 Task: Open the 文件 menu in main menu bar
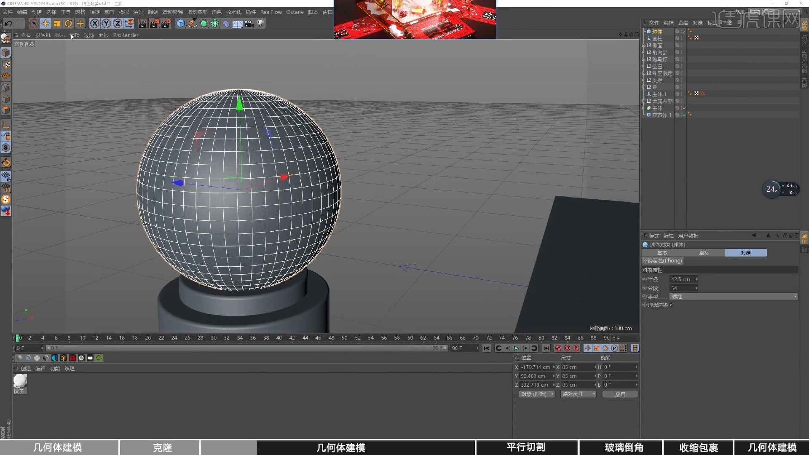[8, 12]
